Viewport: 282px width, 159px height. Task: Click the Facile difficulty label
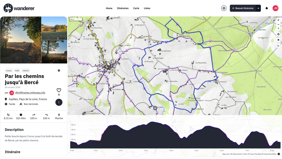(12, 104)
